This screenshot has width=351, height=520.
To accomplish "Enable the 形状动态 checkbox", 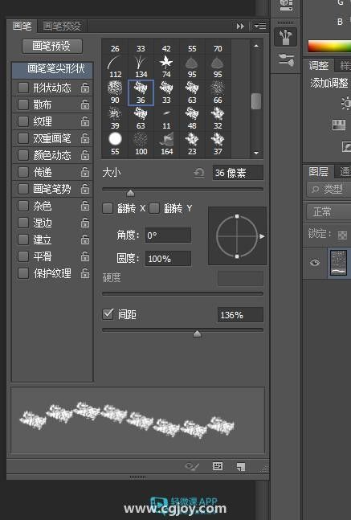I will pos(22,88).
